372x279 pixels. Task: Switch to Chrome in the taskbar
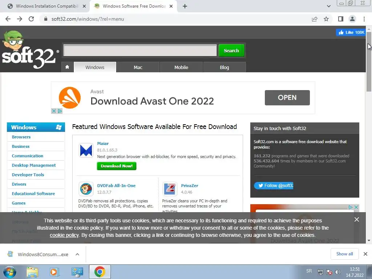pos(100,272)
